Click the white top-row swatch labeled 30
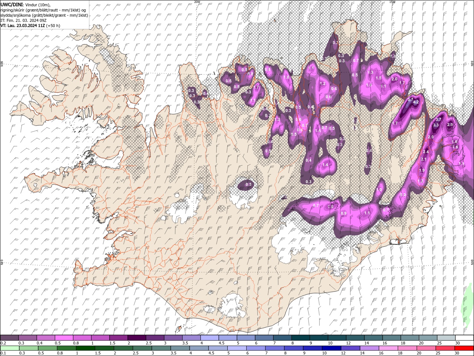Screen dimensions: 474x356 pos(464,338)
